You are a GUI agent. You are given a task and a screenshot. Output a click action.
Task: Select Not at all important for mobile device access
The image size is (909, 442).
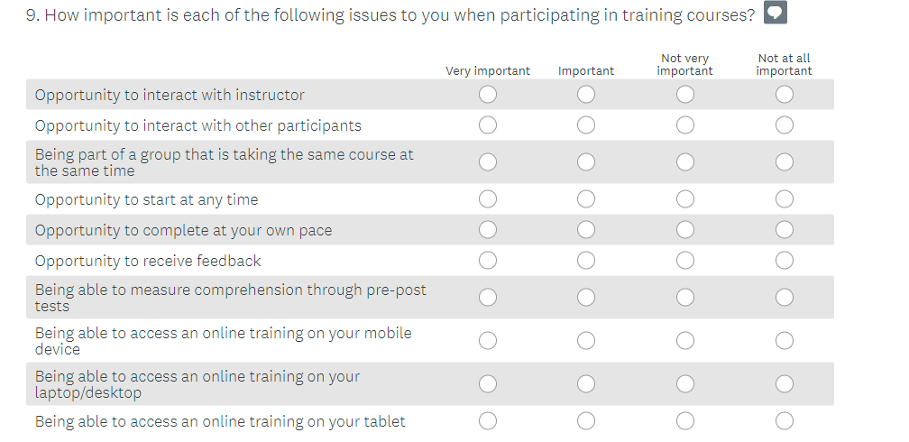(x=785, y=341)
